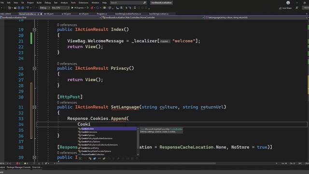Switch to the JsonStringLocalizer.cs tab

(159, 14)
